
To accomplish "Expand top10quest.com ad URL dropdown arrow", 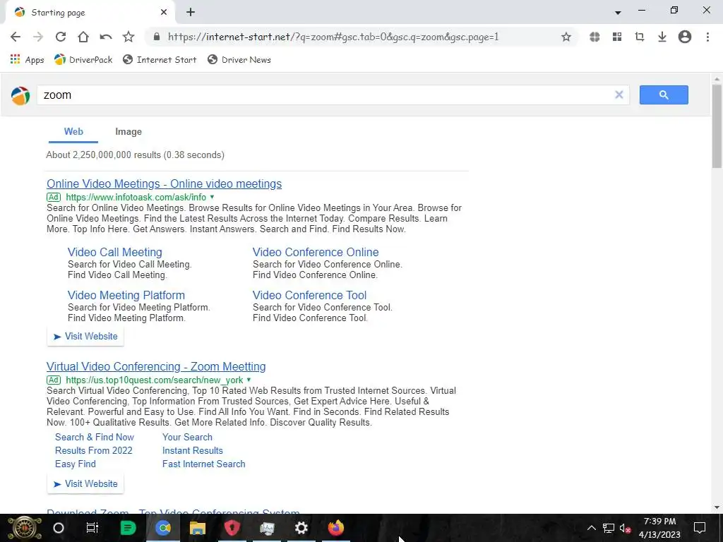I will [249, 380].
